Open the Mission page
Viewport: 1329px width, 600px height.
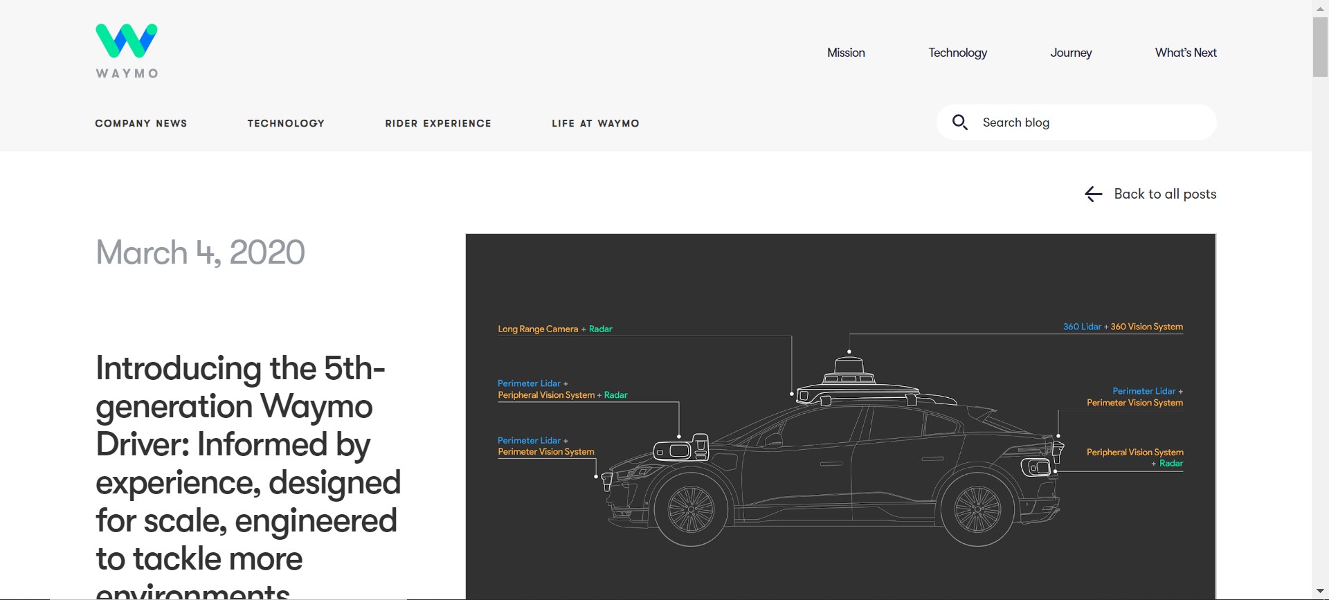coord(846,53)
